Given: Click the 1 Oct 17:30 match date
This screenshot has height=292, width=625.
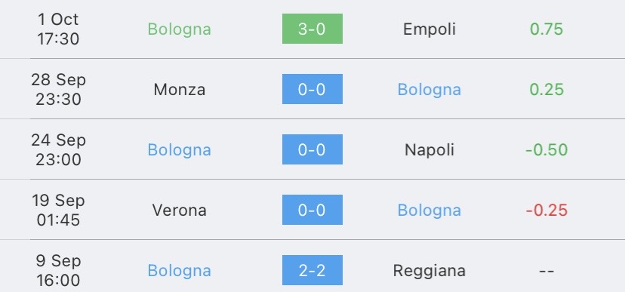Looking at the screenshot, I should 59,29.
